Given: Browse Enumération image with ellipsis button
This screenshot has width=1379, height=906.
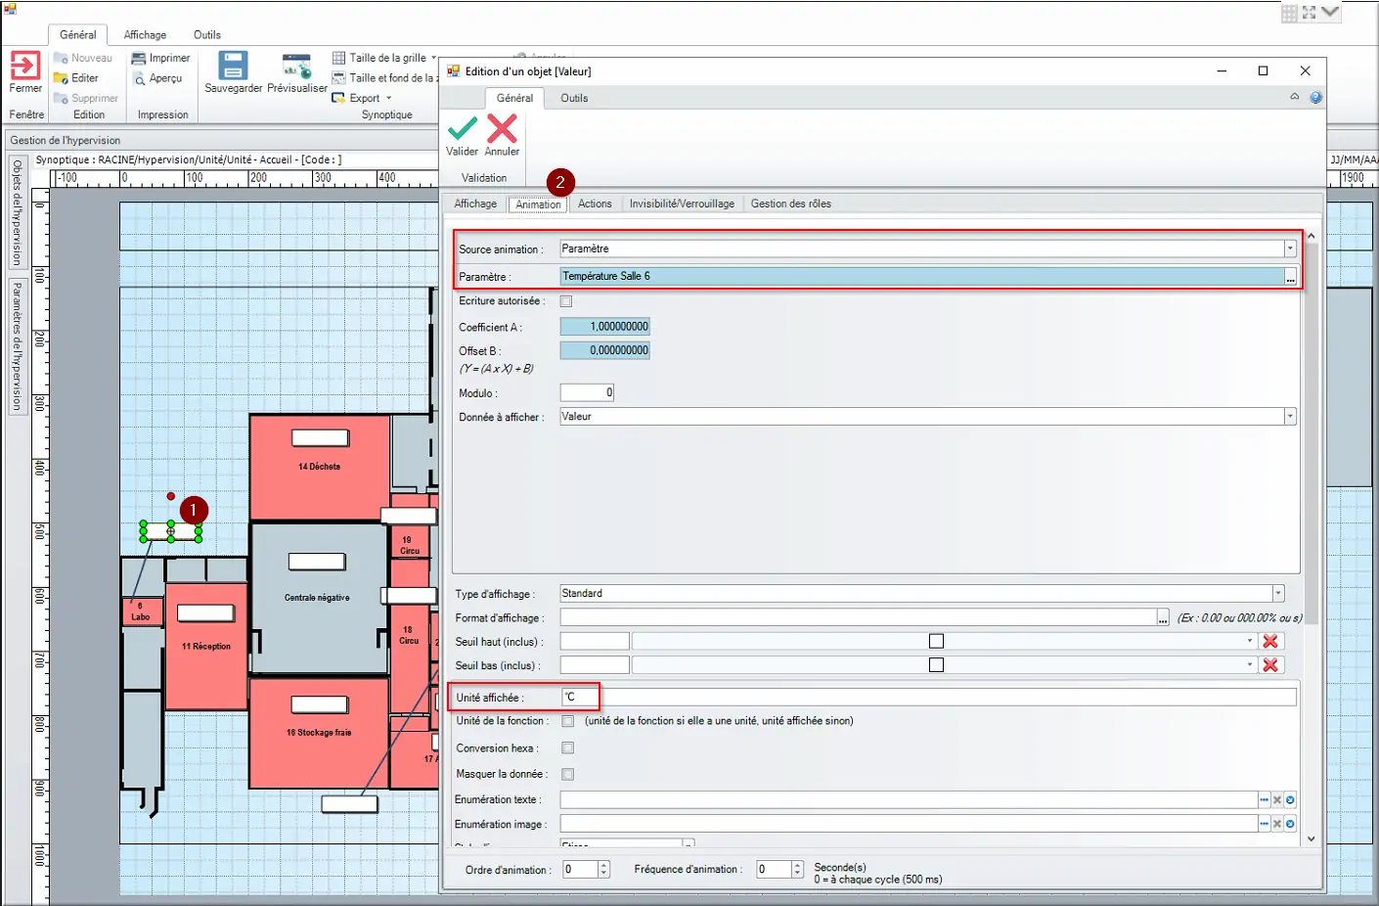Looking at the screenshot, I should coord(1264,824).
